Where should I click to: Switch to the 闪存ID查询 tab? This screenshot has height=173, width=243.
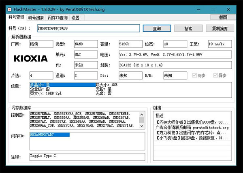click(x=58, y=18)
